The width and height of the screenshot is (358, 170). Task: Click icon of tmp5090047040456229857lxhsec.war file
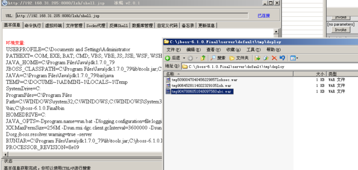[168, 80]
